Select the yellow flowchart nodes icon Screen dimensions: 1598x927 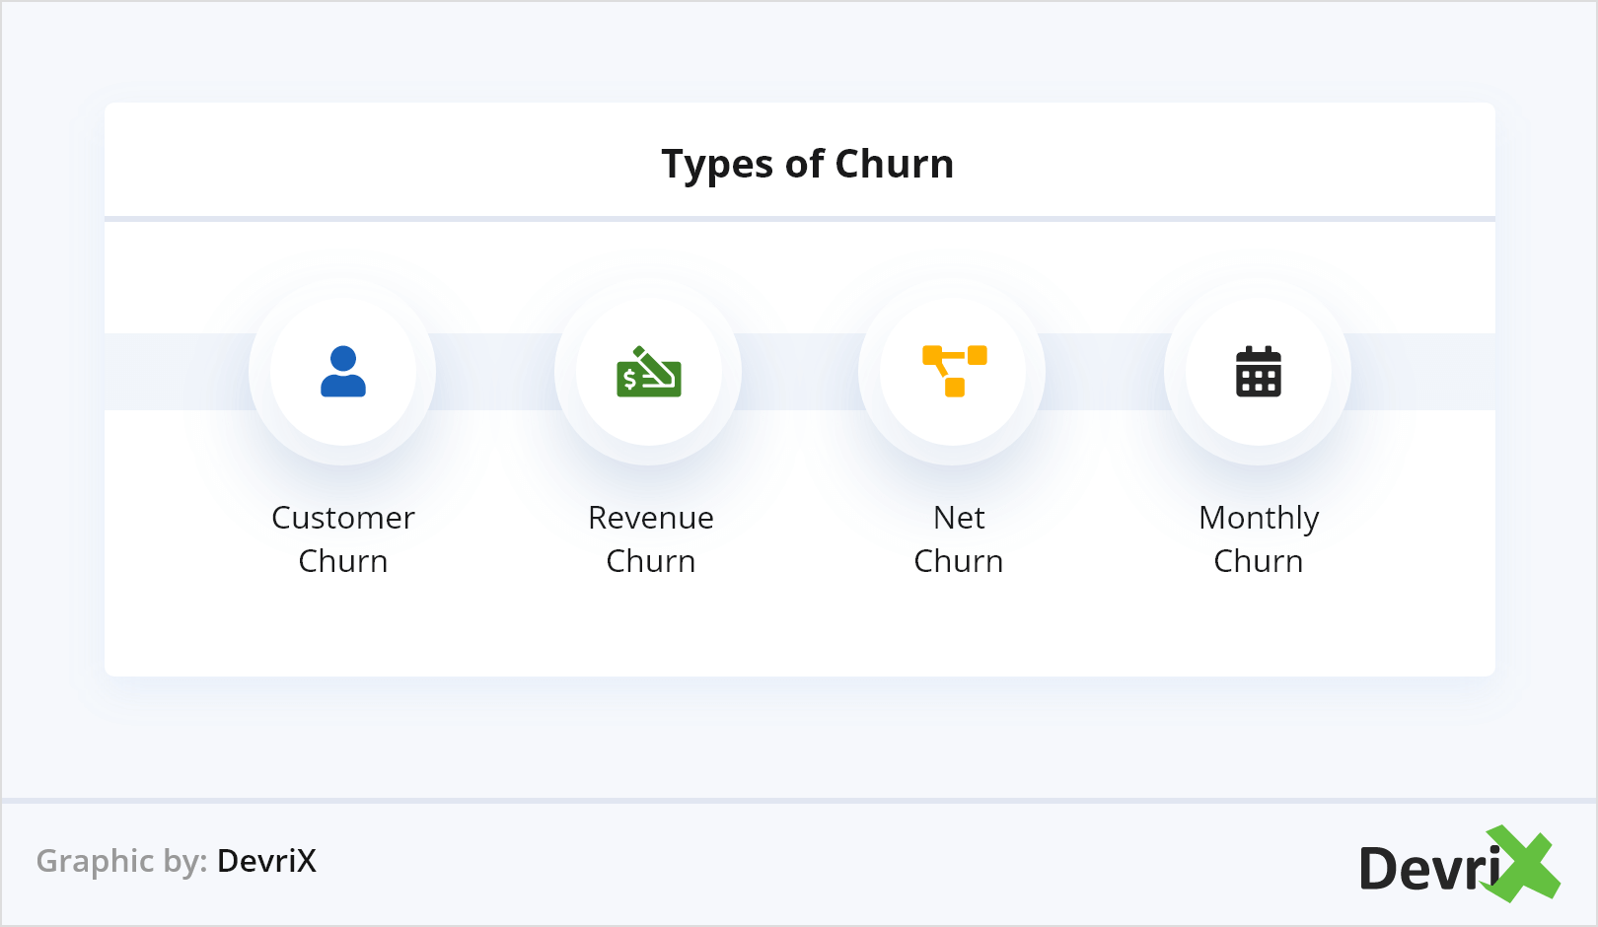(954, 371)
